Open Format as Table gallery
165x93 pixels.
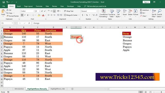[112, 13]
